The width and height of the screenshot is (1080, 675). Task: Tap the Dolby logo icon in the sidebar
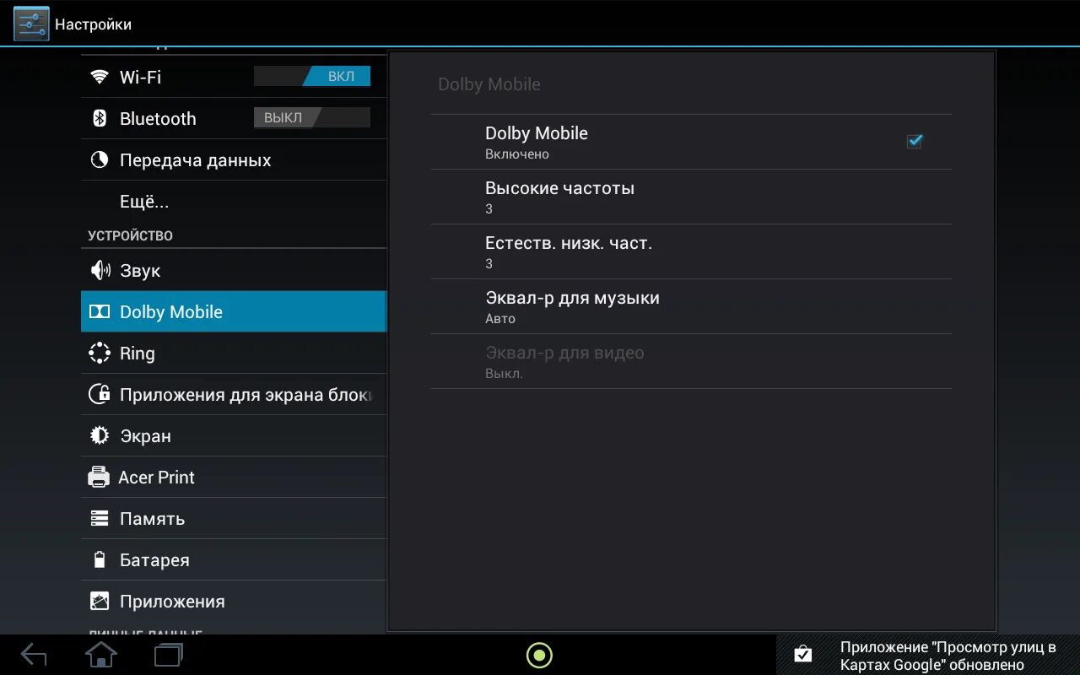100,311
